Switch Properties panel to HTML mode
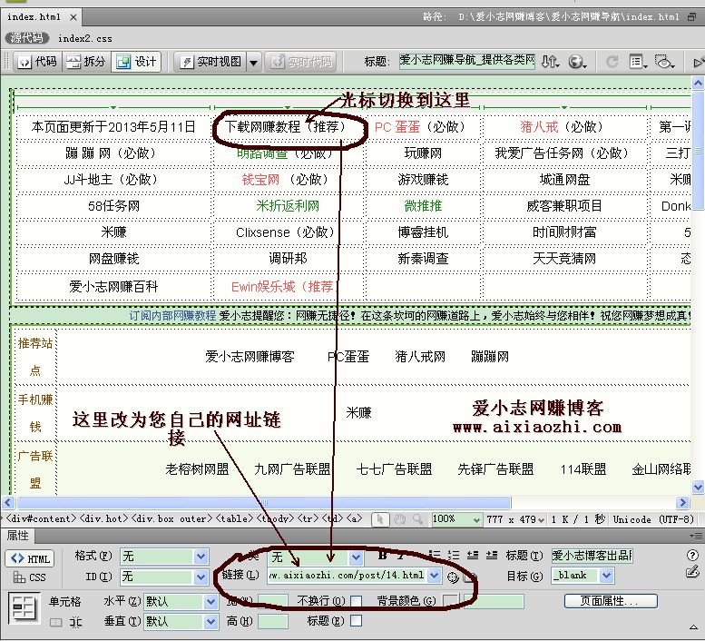The height and width of the screenshot is (641, 705). pyautogui.click(x=30, y=558)
